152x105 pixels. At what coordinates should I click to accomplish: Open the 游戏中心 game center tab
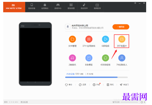pyautogui.click(x=58, y=7)
